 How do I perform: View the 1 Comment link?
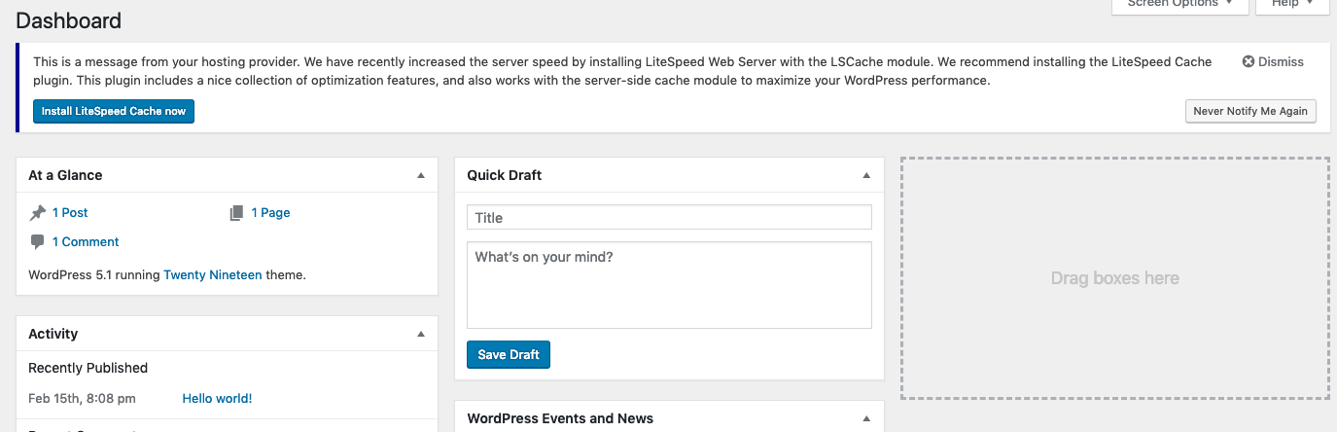(86, 242)
